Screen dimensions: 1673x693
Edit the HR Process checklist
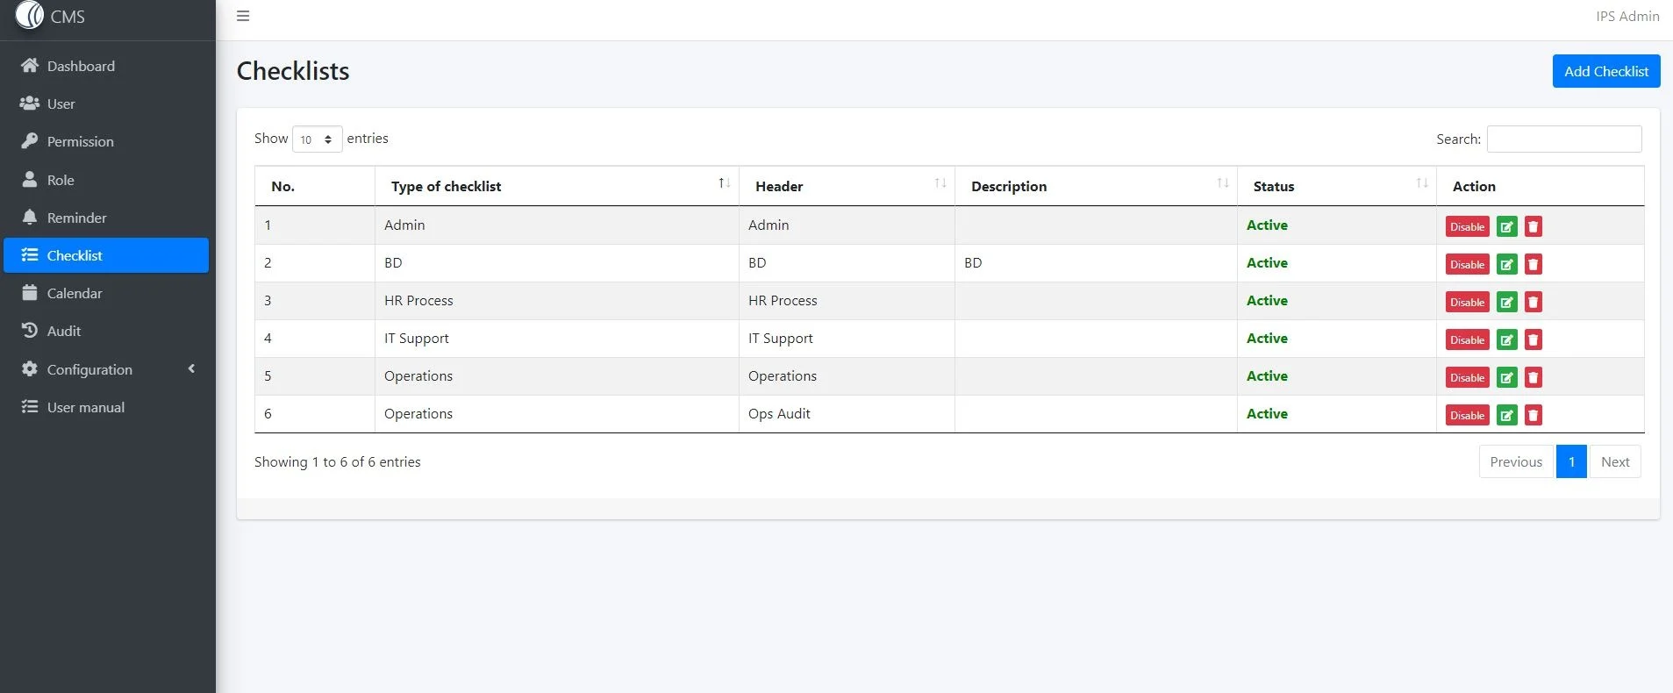(1506, 302)
